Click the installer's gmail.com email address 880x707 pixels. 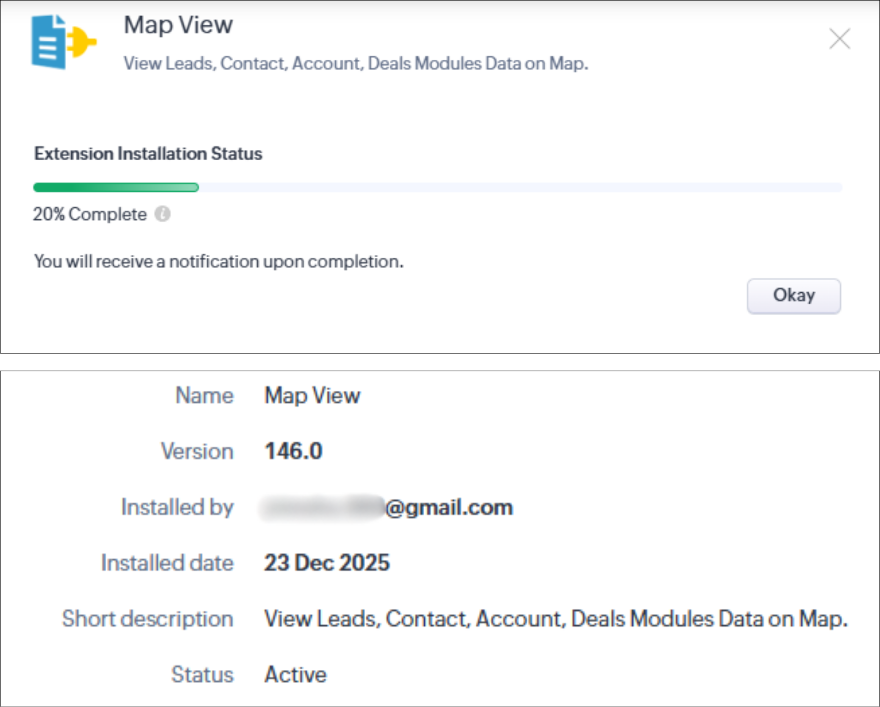388,507
